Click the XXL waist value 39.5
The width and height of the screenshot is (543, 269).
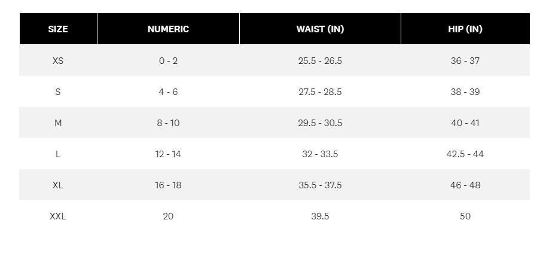pyautogui.click(x=320, y=216)
